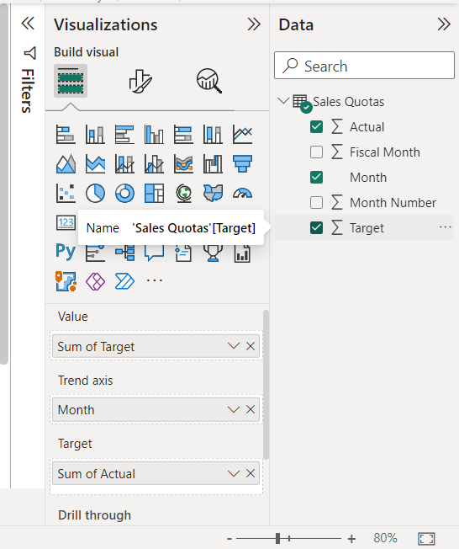Choose the treemap visual icon
This screenshot has width=459, height=549.
coord(154,193)
